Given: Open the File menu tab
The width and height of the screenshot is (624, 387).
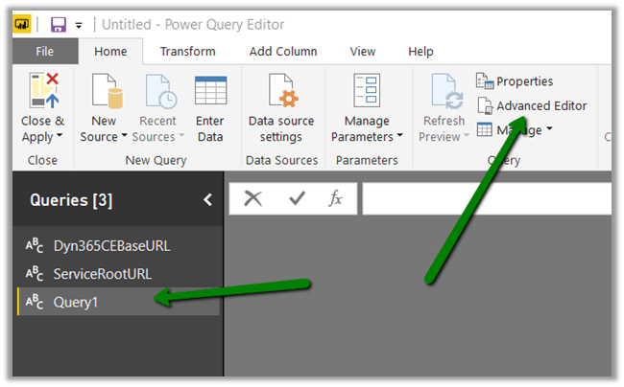Looking at the screenshot, I should point(44,52).
